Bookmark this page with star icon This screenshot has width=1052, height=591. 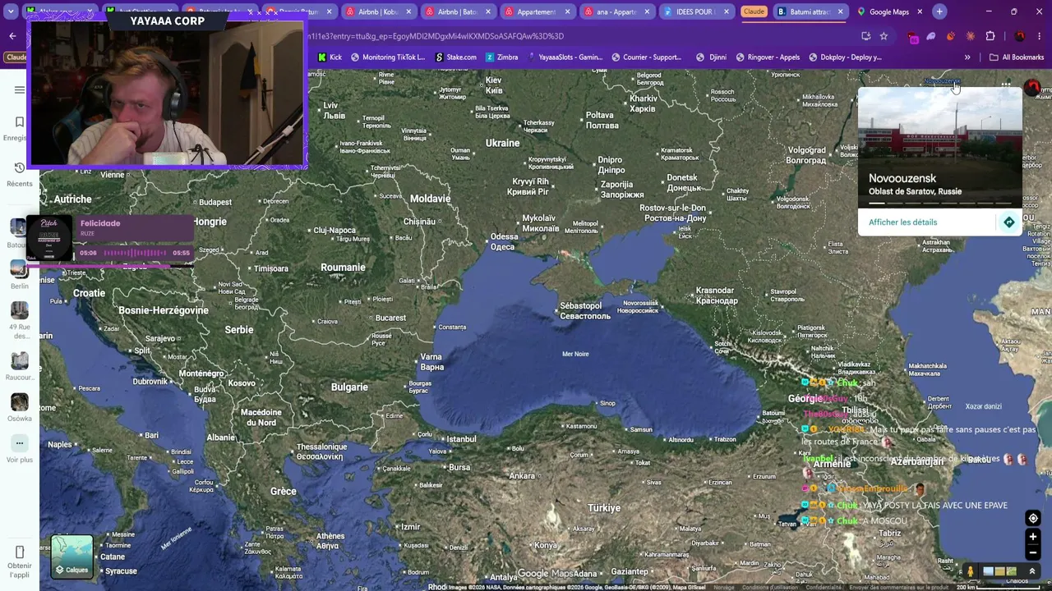click(x=884, y=36)
